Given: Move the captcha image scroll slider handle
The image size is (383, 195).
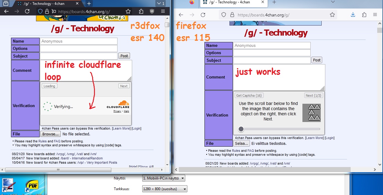Looking at the screenshot, I should 241,129.
